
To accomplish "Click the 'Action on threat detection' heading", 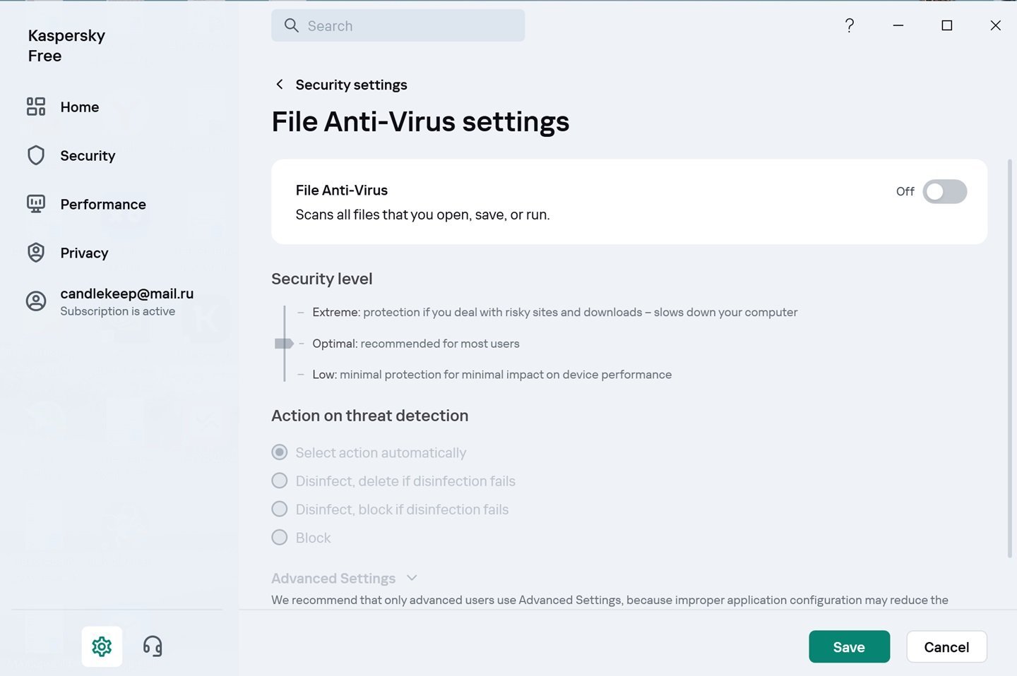I will click(x=369, y=416).
